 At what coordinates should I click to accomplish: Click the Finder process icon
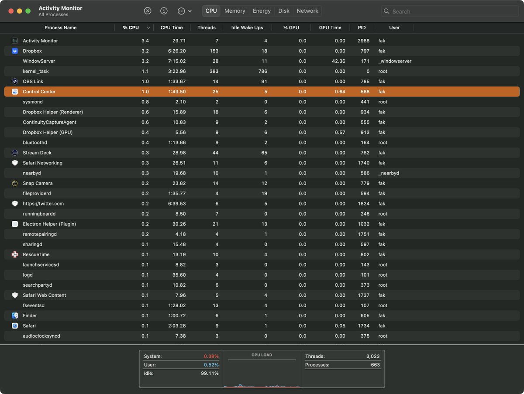tap(15, 315)
